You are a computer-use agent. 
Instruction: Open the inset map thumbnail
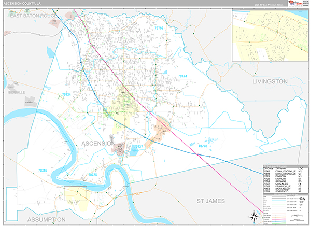(x=270, y=35)
